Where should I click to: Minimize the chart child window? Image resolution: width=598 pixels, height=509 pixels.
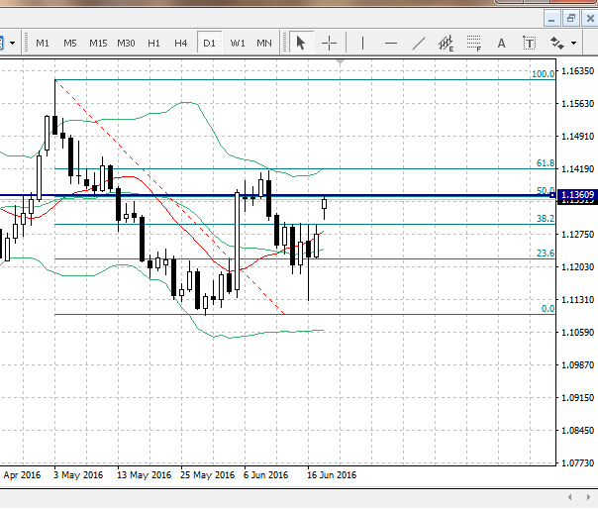(551, 18)
